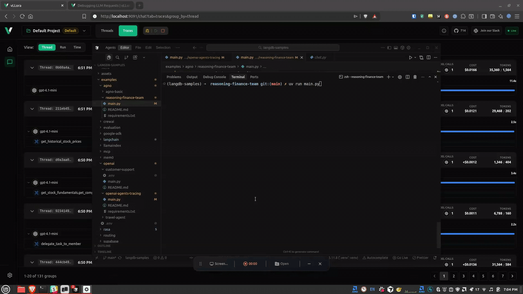Collapse the openai folder in the explorer
This screenshot has height=294, width=523.
101,163
